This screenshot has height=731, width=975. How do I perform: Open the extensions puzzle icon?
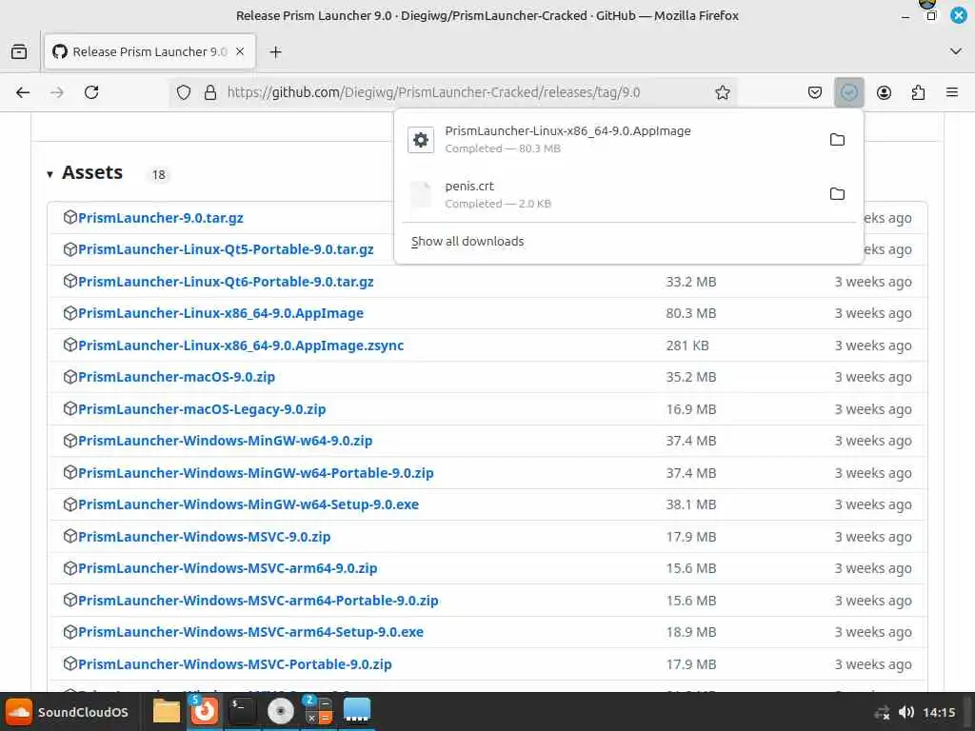click(918, 92)
